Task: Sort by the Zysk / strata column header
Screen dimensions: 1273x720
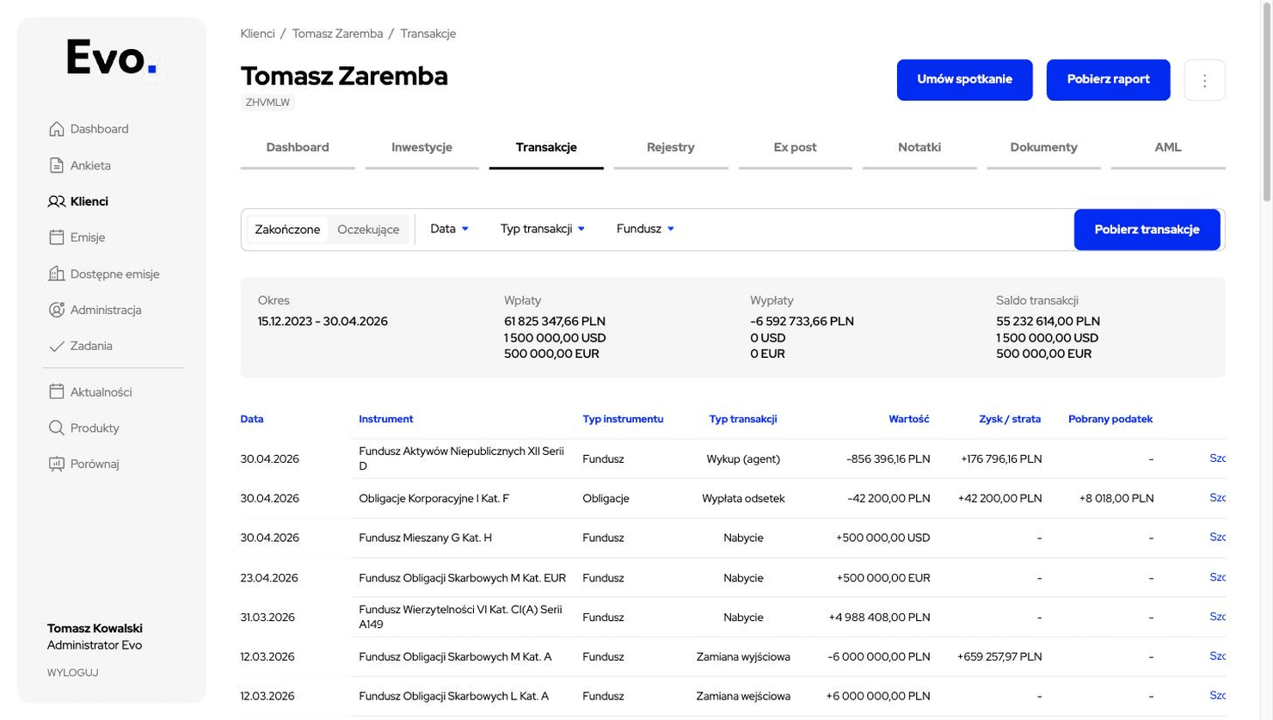Action: click(1010, 419)
